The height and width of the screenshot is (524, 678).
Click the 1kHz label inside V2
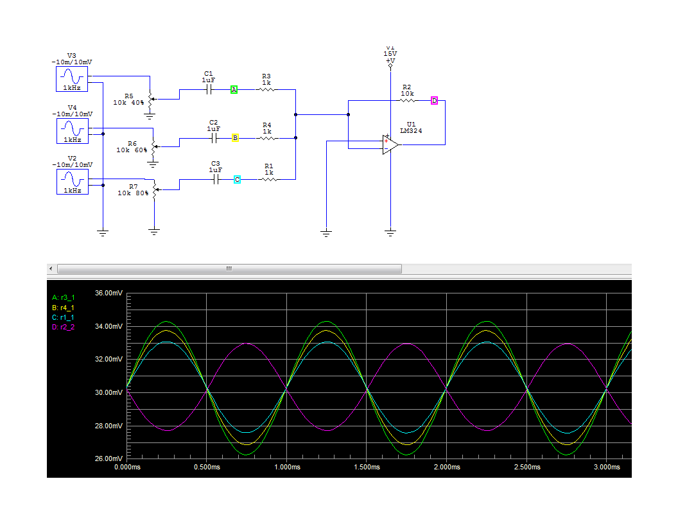(x=72, y=190)
